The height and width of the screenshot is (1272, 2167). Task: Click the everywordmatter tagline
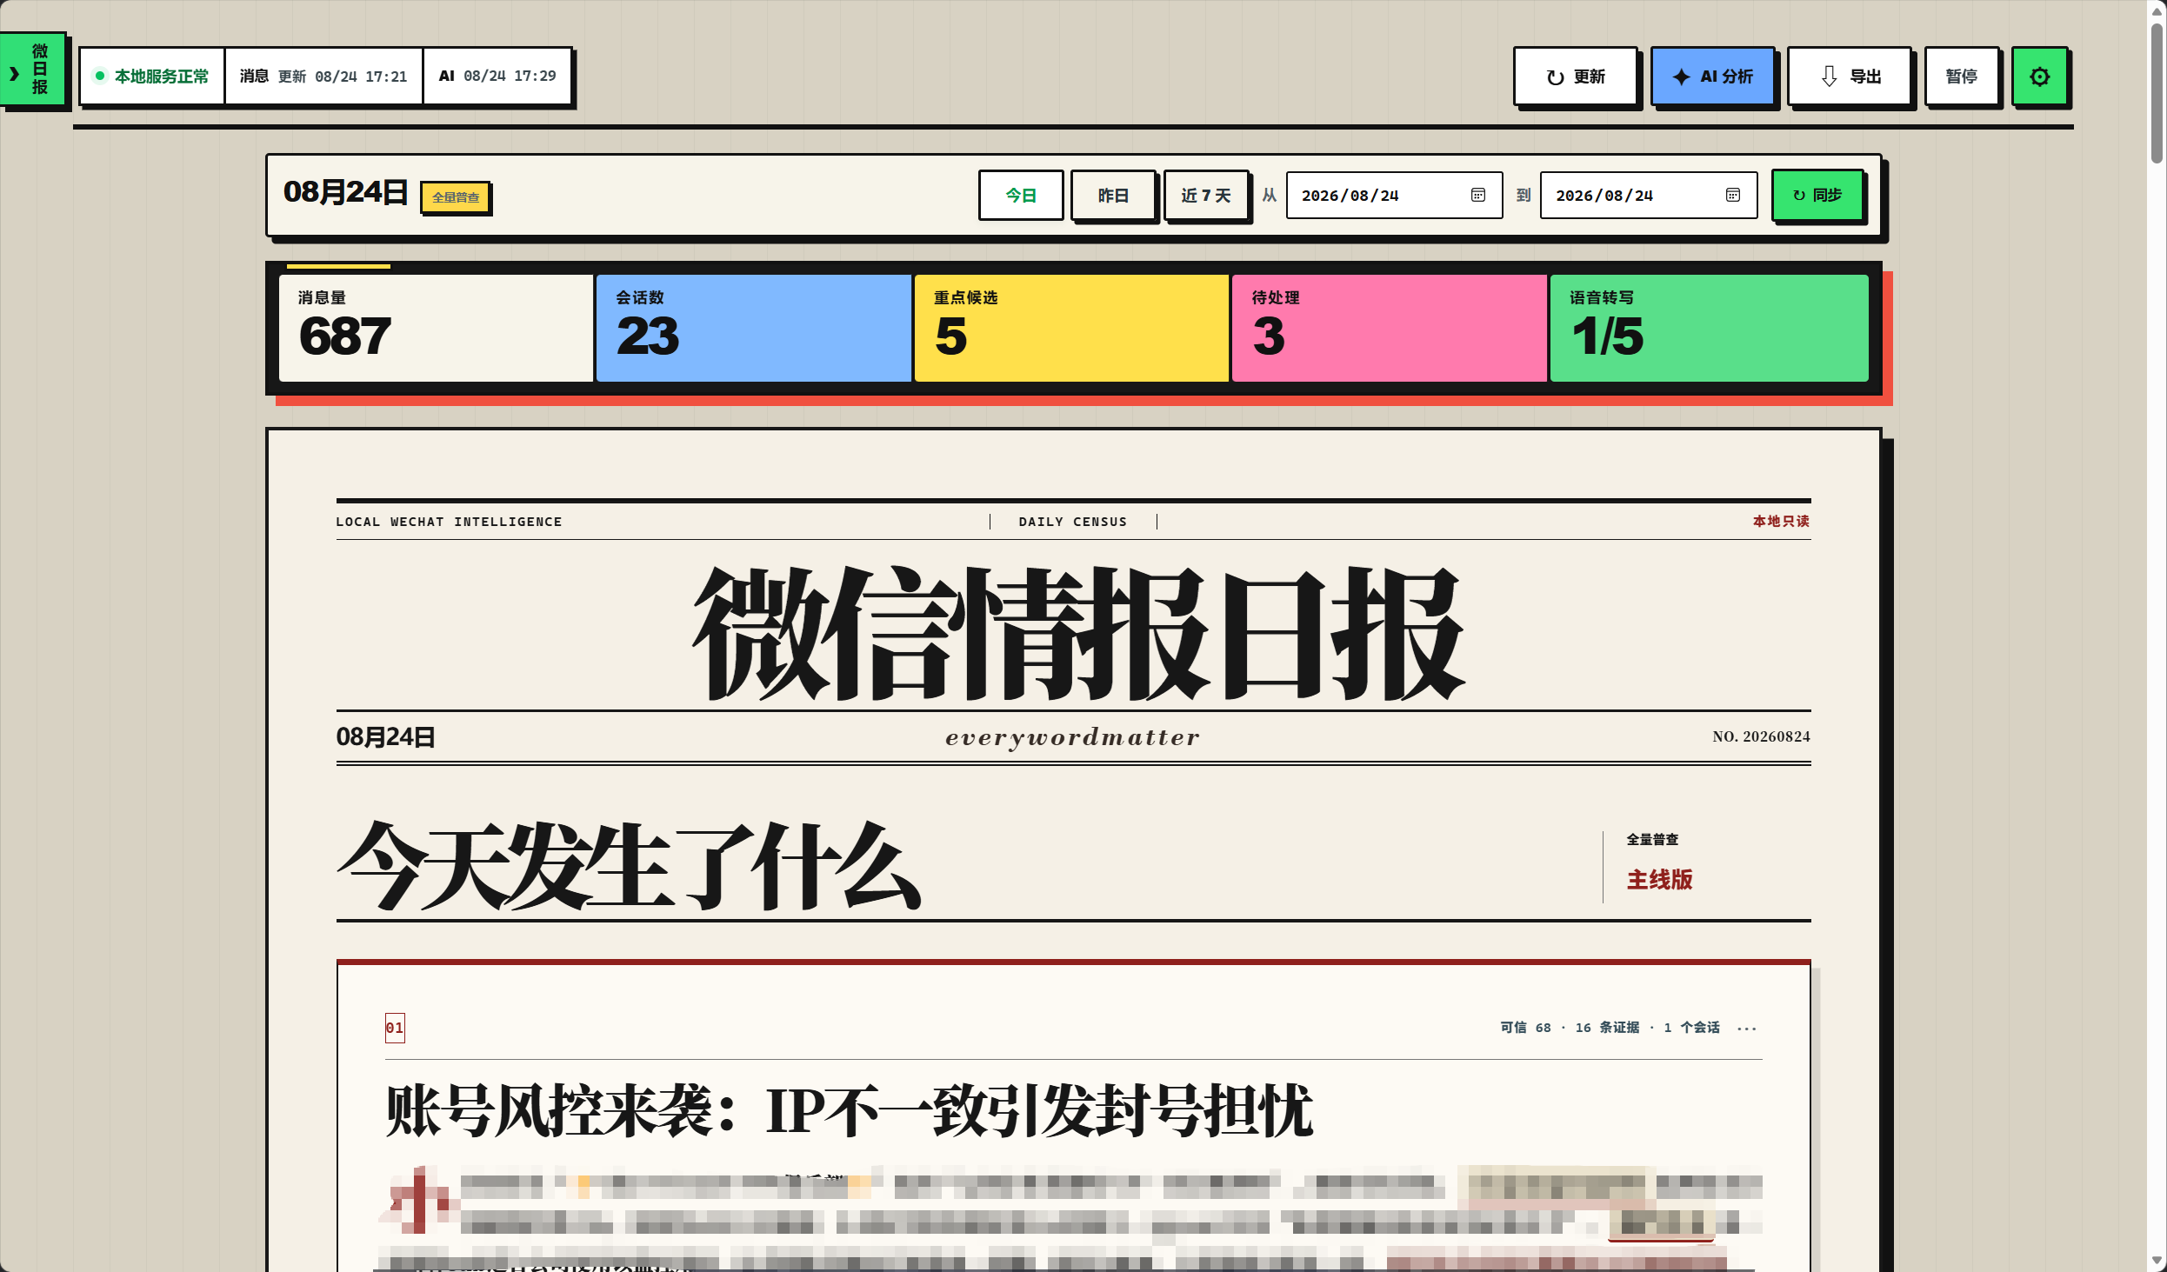[x=1072, y=737]
